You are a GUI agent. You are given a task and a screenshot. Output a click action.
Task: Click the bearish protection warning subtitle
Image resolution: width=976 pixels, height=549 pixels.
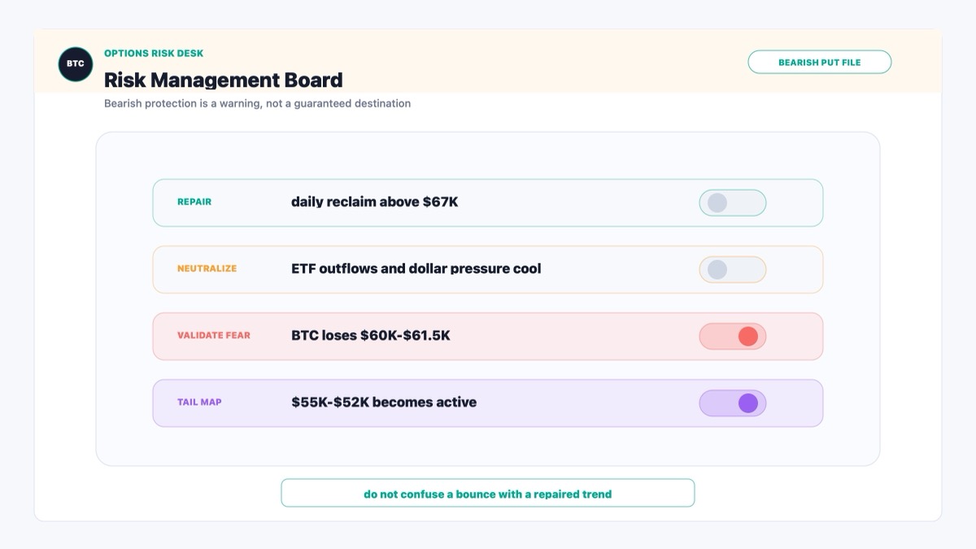pos(257,103)
